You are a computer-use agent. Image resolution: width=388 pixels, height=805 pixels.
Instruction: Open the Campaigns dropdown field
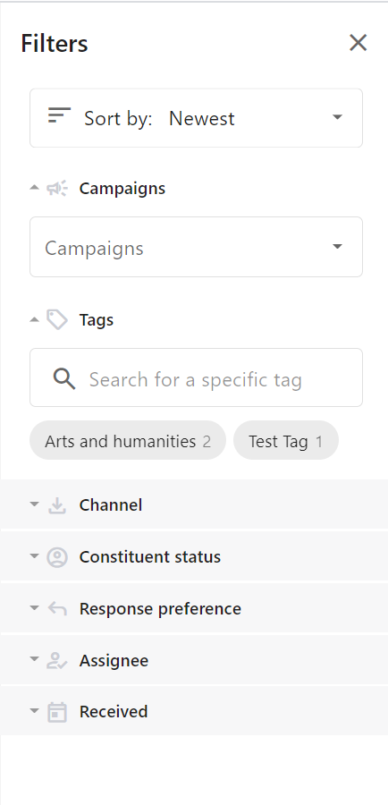[x=196, y=247]
